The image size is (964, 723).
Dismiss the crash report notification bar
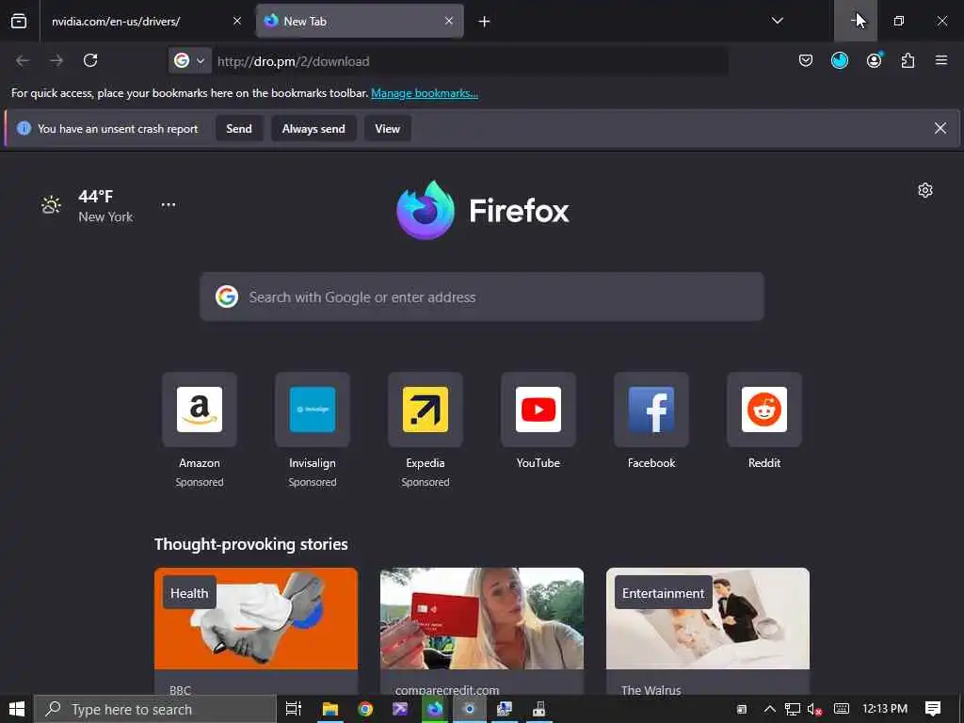[x=940, y=128]
